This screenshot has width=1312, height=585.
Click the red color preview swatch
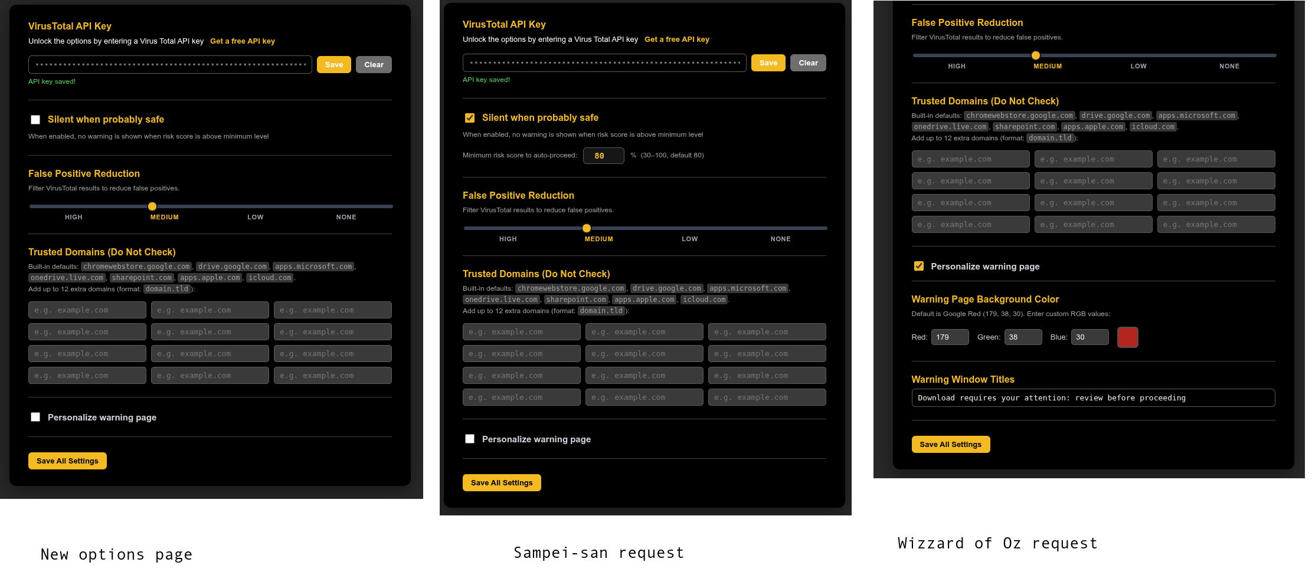click(1127, 337)
